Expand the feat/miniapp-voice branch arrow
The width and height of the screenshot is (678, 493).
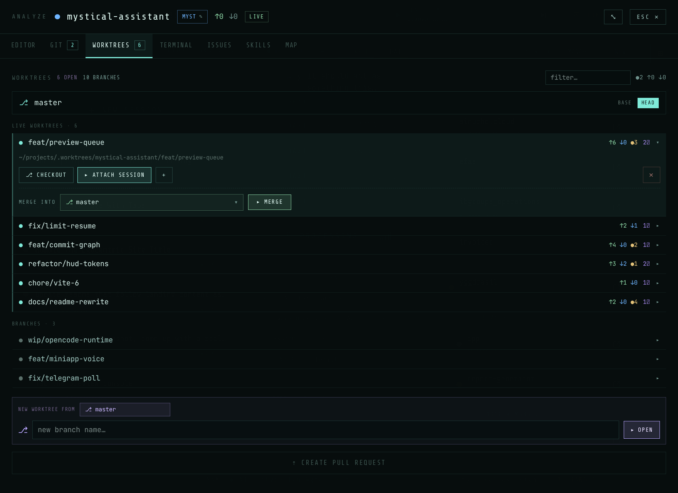coord(658,359)
